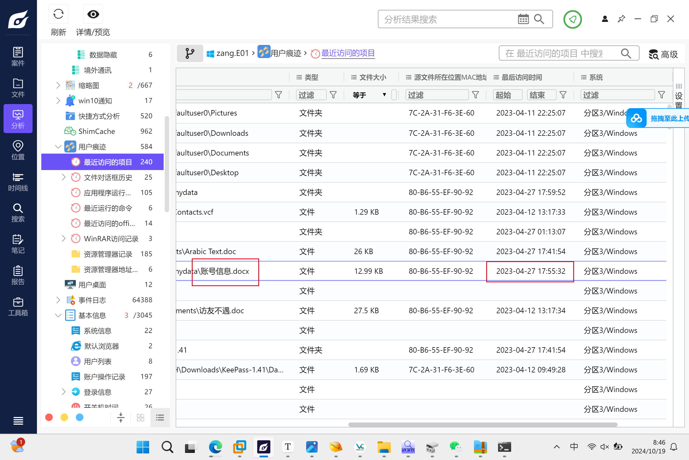Screen dimensions: 689x460
Task: Click the search icon in 最近访问的项目 search
Action: click(x=626, y=53)
